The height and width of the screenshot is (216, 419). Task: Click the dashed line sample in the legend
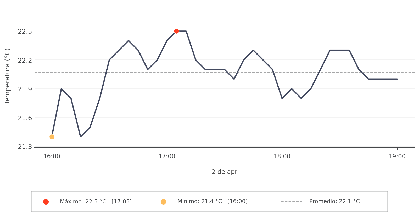click(291, 202)
